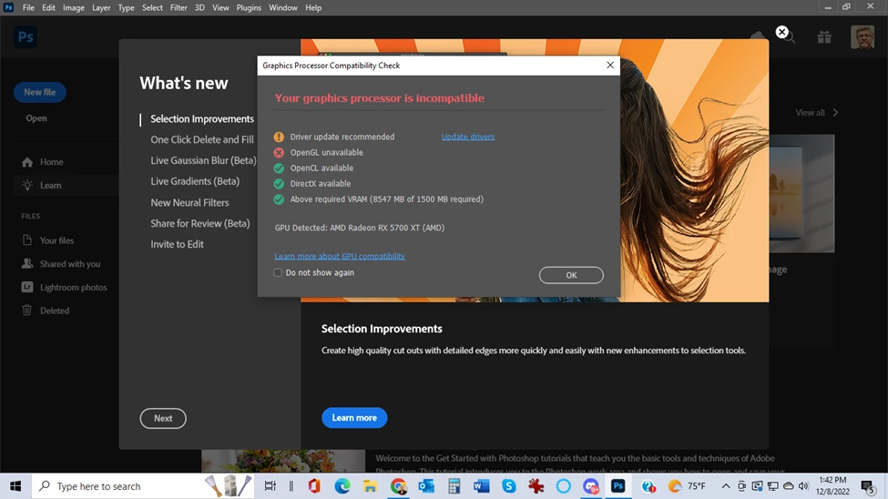Select One Click Delete and Fill item
888x499 pixels.
click(x=202, y=139)
